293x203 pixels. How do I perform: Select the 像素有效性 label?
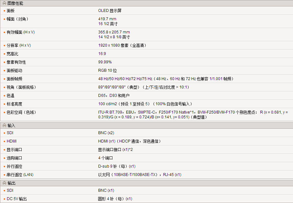[x=16, y=62]
